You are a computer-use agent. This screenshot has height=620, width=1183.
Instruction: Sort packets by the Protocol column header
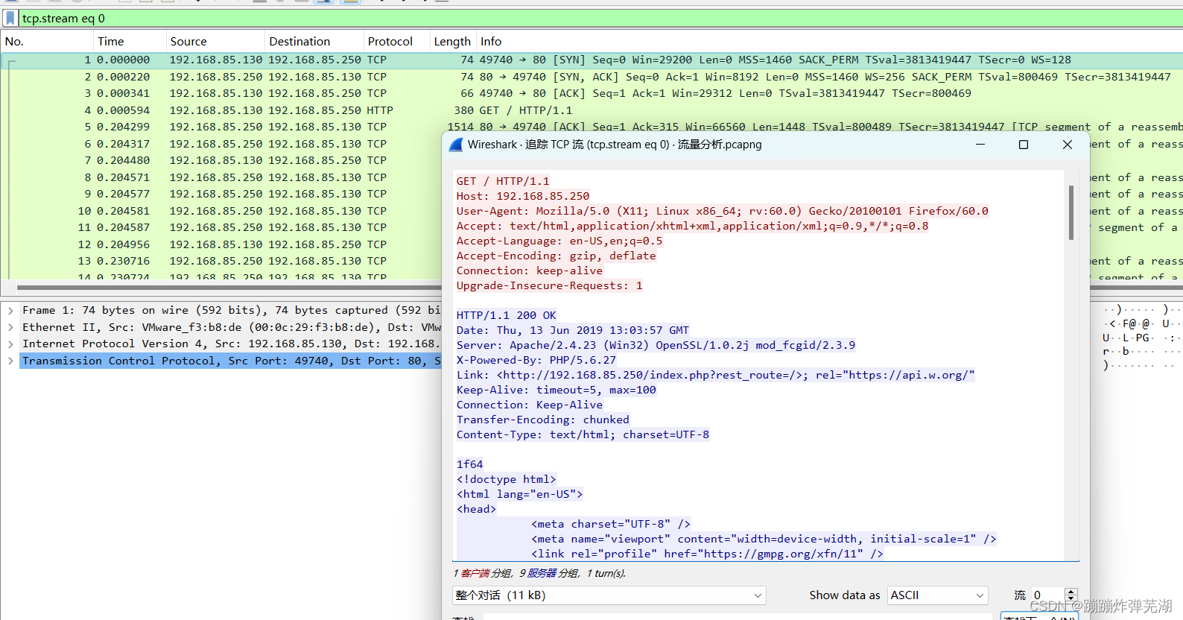(x=396, y=42)
